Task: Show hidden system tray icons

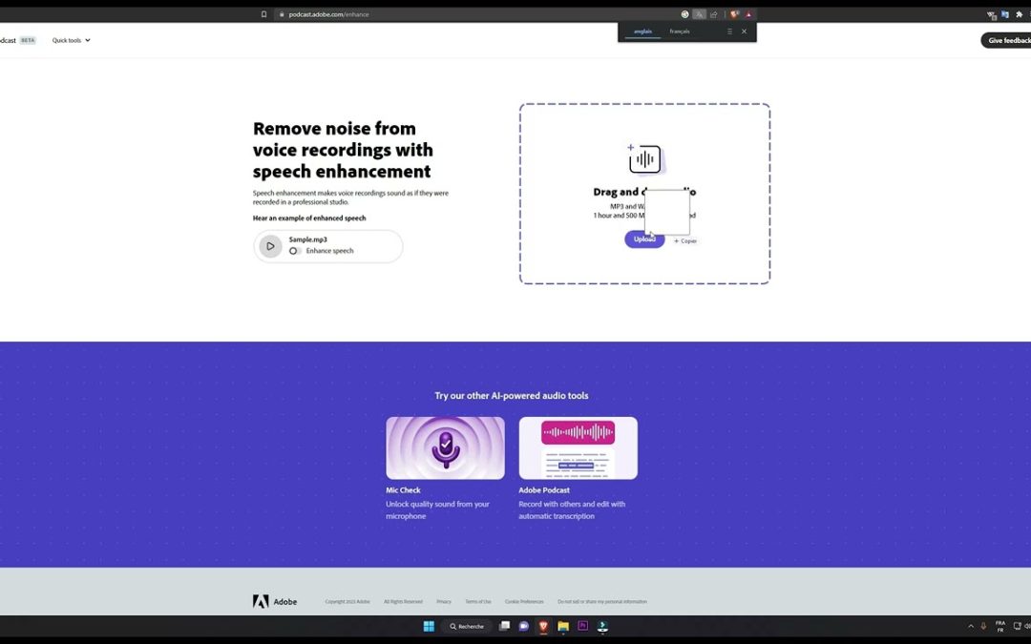Action: 971,626
